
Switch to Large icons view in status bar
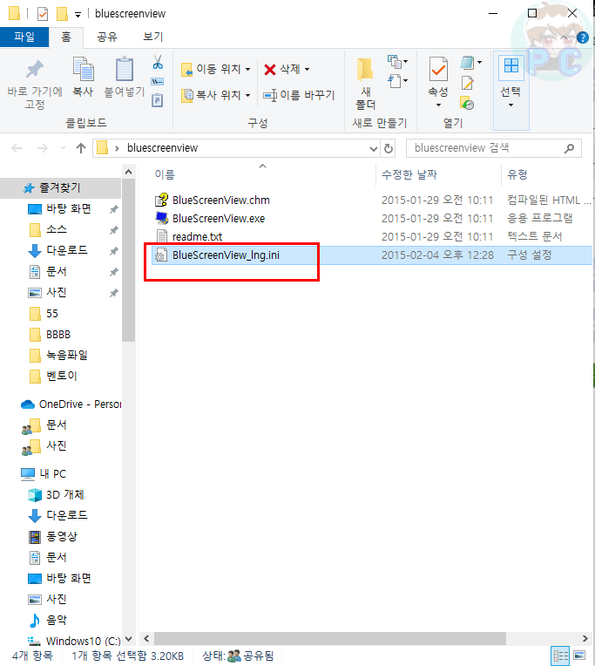coord(579,656)
